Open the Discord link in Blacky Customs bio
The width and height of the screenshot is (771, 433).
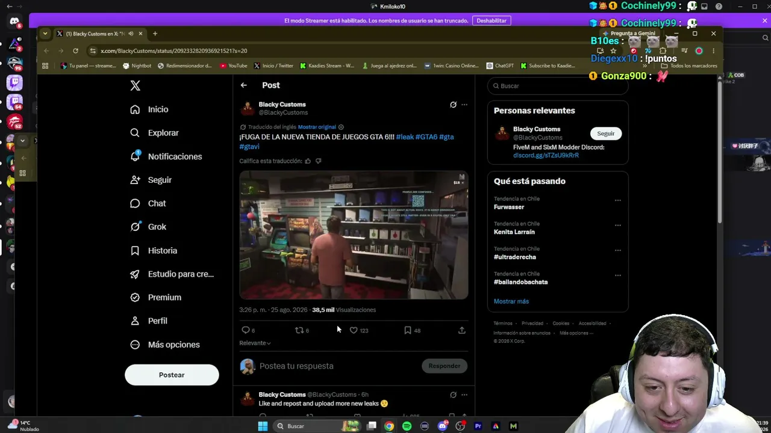coord(546,155)
